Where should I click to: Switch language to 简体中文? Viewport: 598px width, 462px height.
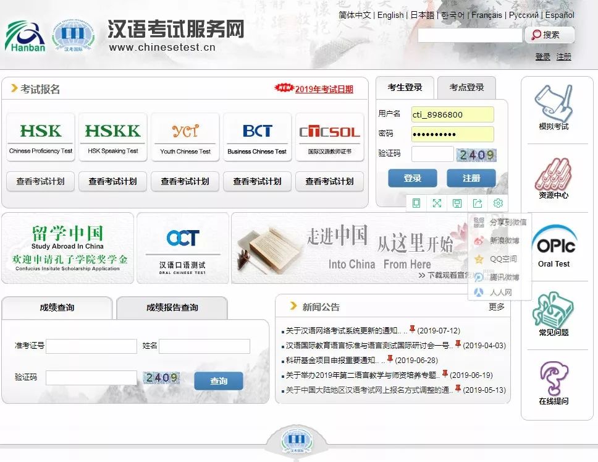pyautogui.click(x=355, y=15)
